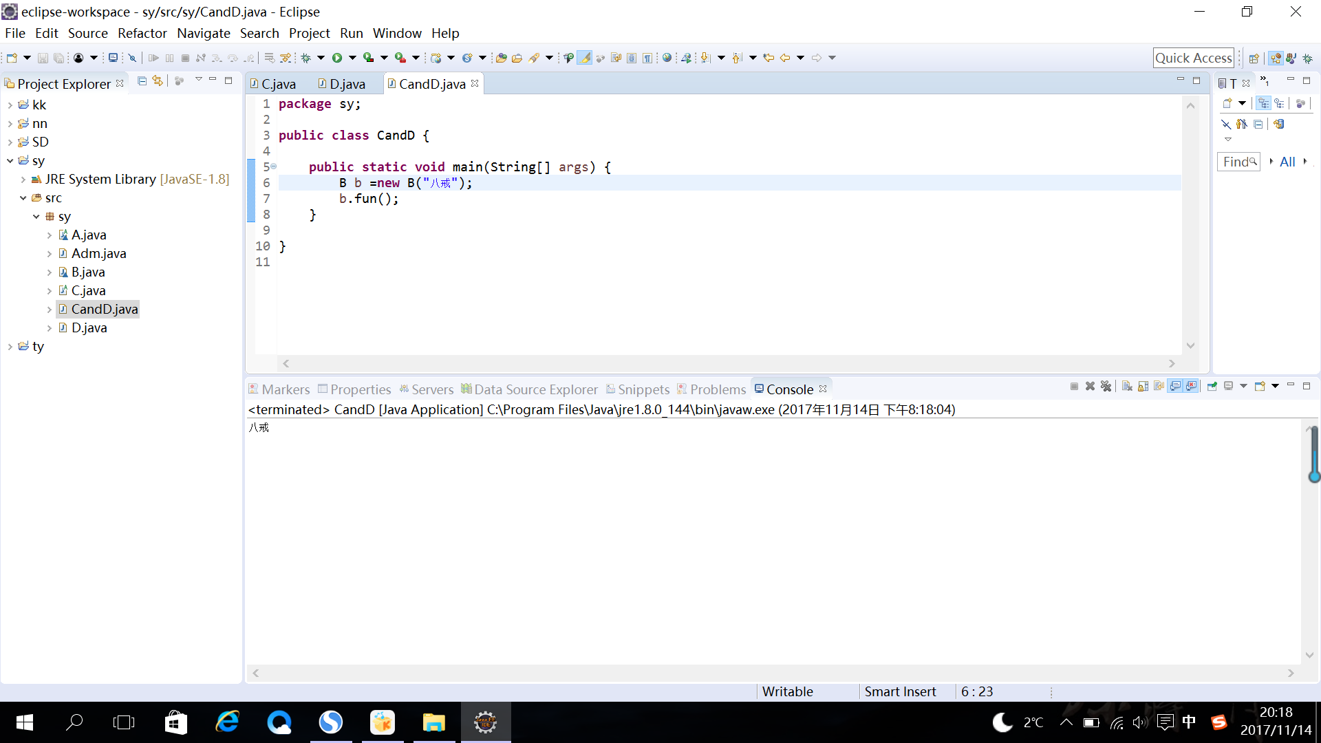Click the Debug bug toolbar icon
This screenshot has width=1321, height=743.
pos(305,58)
